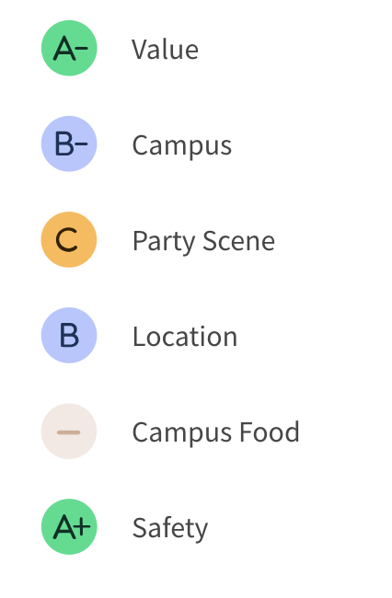392x598 pixels.
Task: Open the Party Scene category
Action: 203,242
